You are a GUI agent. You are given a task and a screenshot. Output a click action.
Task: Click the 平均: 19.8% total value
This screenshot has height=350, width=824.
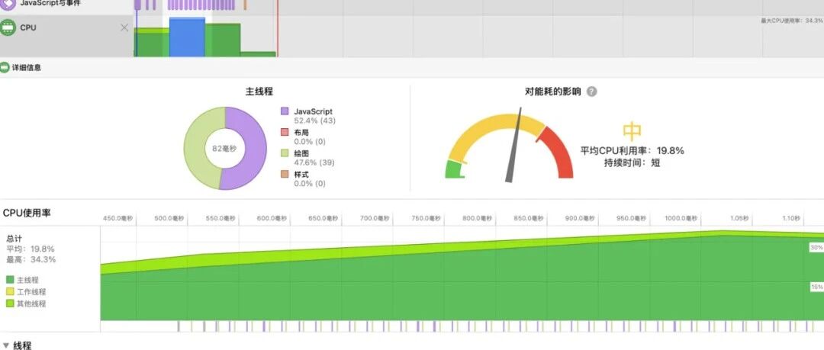[31, 249]
